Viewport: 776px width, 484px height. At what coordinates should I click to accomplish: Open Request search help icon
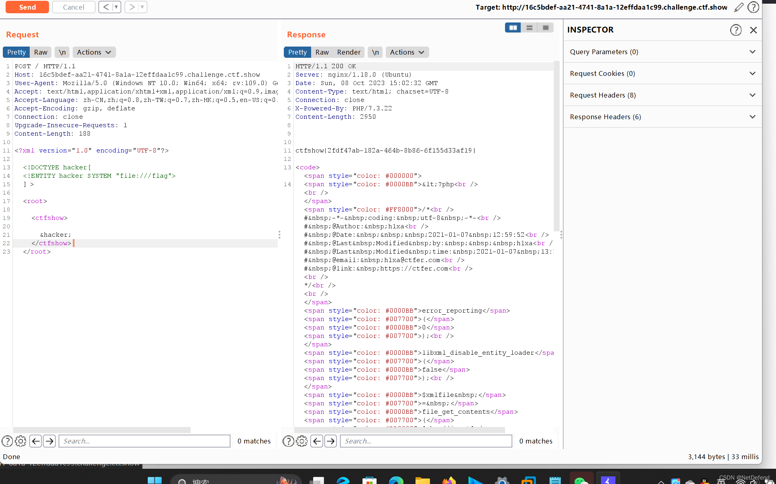[7, 441]
